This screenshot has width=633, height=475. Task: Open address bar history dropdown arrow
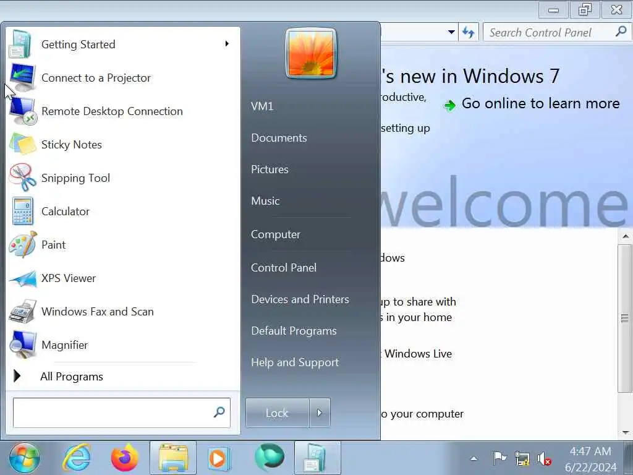coord(451,32)
